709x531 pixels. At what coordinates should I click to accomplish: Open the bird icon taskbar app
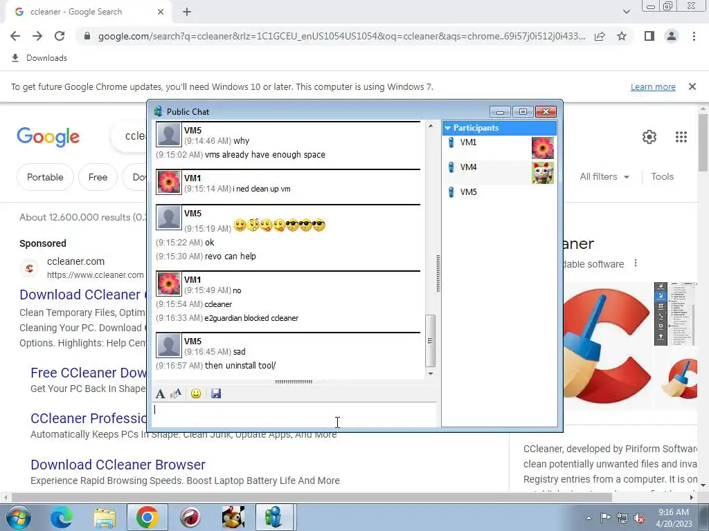[x=233, y=517]
